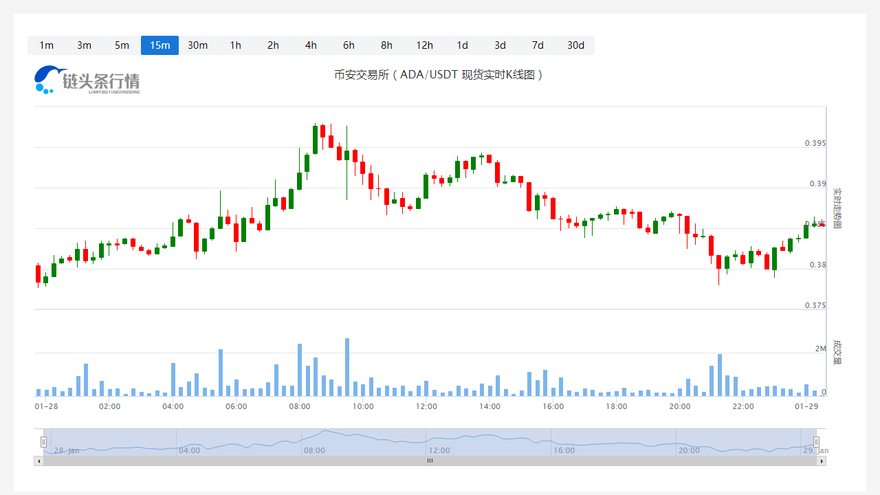880x495 pixels.
Task: Open the 1h timeframe
Action: point(235,45)
